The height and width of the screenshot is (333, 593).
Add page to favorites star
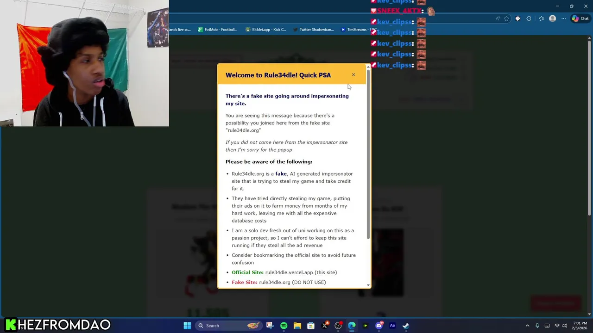pos(506,18)
